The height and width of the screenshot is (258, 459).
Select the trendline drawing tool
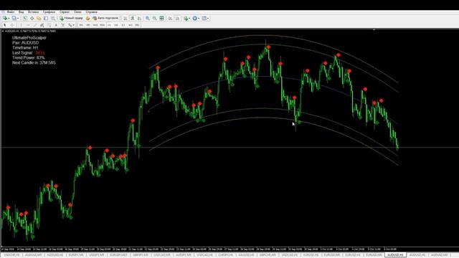(x=35, y=25)
